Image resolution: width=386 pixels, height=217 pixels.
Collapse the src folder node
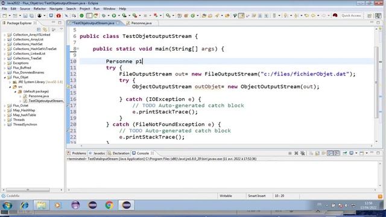tap(10, 87)
